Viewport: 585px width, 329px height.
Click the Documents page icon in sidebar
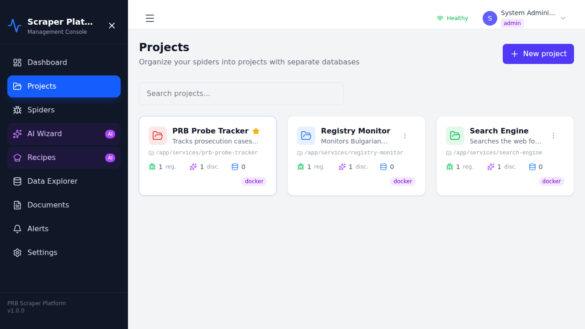click(x=17, y=205)
